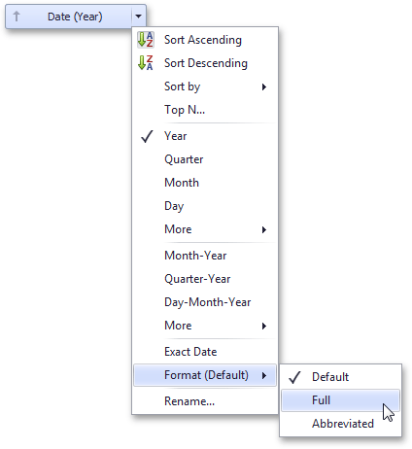Open the Date (Year) dropdown arrow
Viewport: 412px width, 449px height.
139,17
